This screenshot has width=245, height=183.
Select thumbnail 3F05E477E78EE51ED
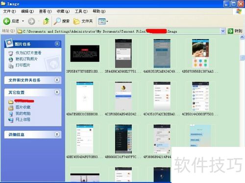(85, 54)
